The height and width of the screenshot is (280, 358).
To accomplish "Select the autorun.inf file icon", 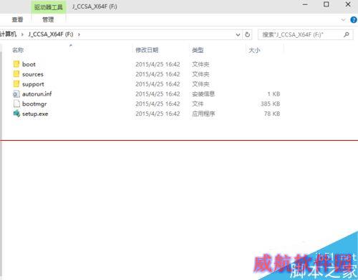I will click(x=16, y=94).
